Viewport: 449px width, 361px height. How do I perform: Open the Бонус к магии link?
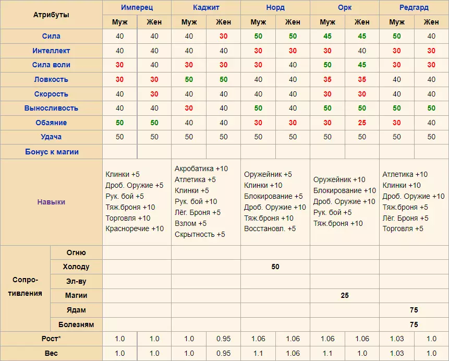pos(52,152)
